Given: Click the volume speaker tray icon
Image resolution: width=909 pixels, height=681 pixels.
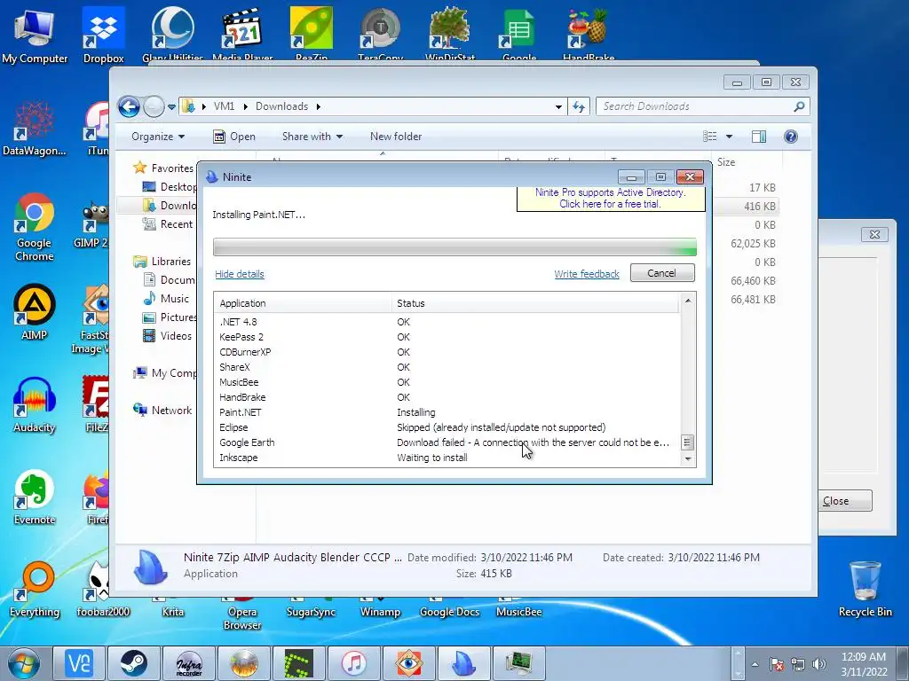Looking at the screenshot, I should click(819, 664).
